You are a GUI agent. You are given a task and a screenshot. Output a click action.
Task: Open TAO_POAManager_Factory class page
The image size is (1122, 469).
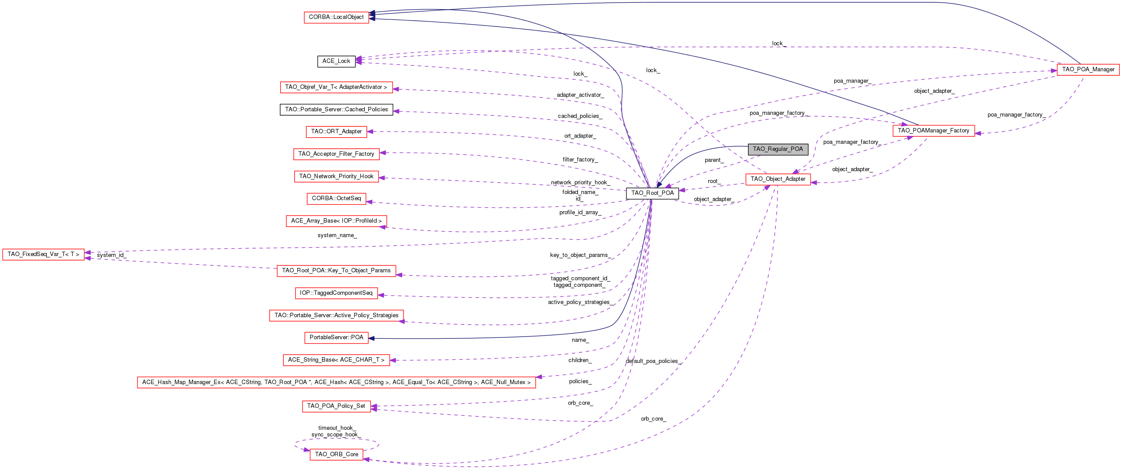[933, 131]
